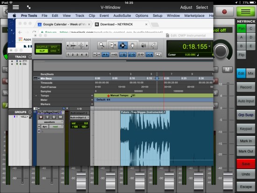The height and width of the screenshot is (193, 257).
Task: Open the Built-in Input 1-2 selector
Action: (79, 113)
